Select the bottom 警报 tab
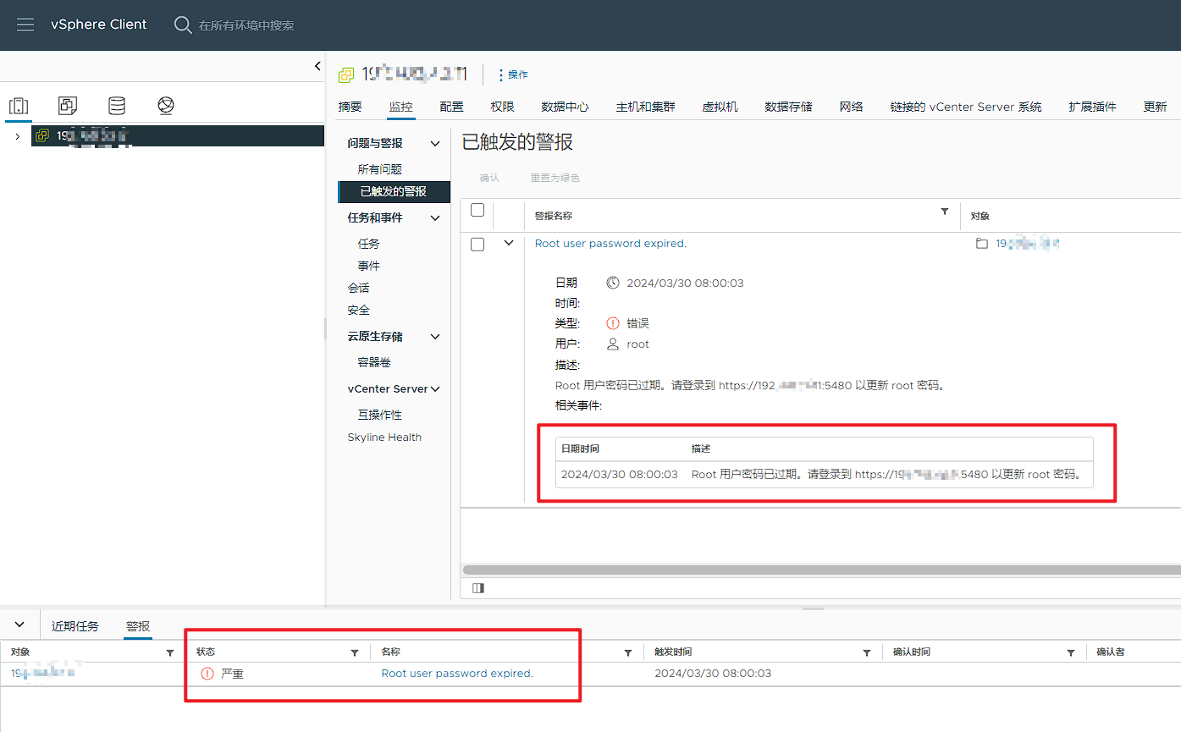The height and width of the screenshot is (732, 1181). 138,626
